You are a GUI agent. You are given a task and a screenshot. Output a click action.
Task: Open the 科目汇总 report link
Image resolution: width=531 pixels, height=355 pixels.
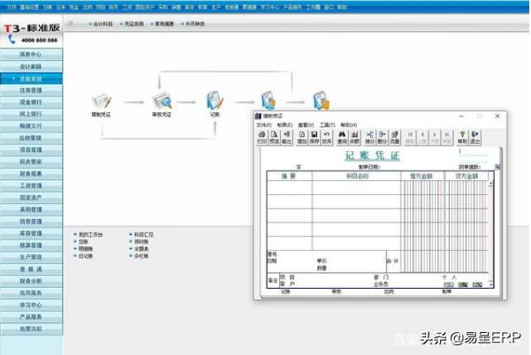[x=144, y=234]
